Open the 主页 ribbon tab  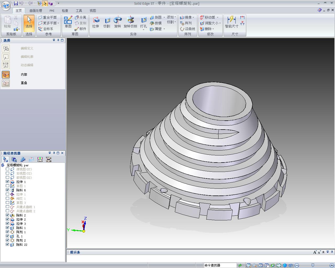click(x=19, y=11)
